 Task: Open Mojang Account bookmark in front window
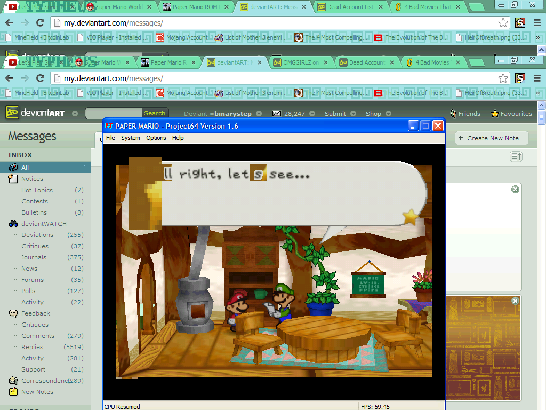182,93
